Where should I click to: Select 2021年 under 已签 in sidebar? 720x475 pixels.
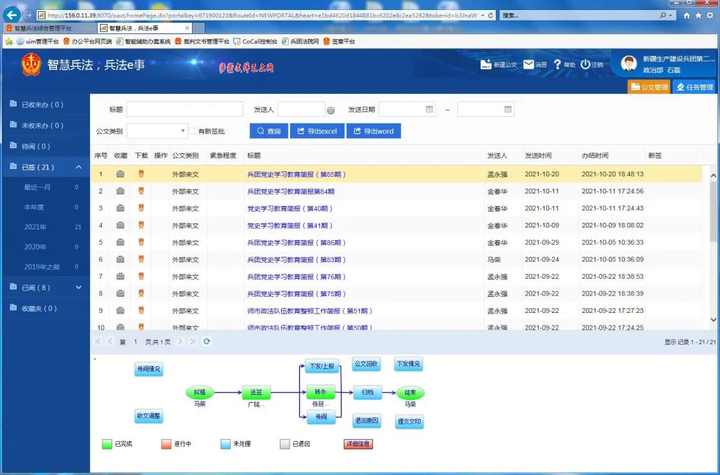(x=35, y=227)
